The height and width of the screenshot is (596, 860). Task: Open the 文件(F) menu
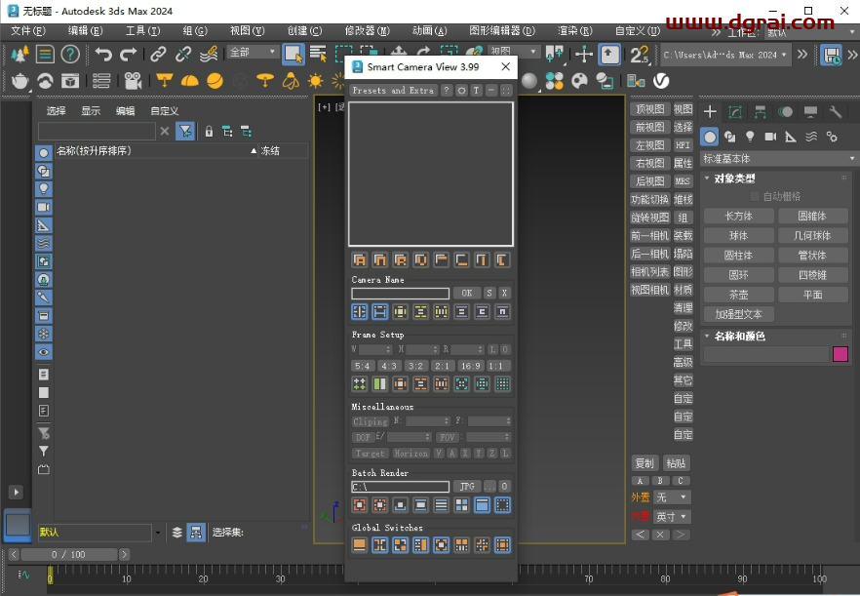[28, 31]
